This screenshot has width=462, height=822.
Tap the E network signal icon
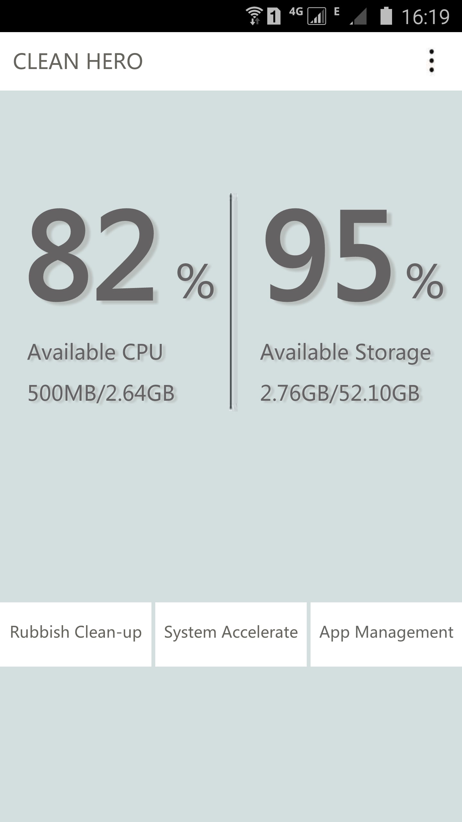358,17
